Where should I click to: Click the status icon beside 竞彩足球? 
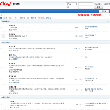pyautogui.click(x=2, y=48)
